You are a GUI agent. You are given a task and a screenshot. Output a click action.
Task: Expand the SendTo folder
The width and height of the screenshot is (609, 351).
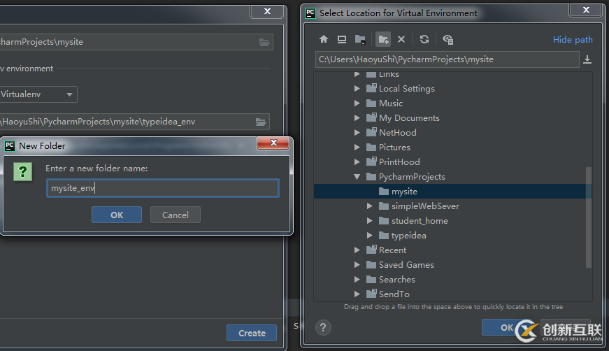357,294
